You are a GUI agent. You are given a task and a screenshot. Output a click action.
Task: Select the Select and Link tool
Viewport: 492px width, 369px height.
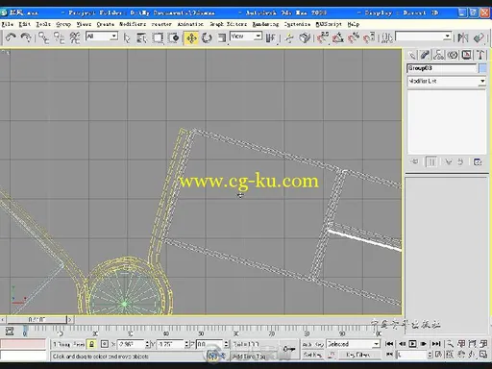coord(43,37)
